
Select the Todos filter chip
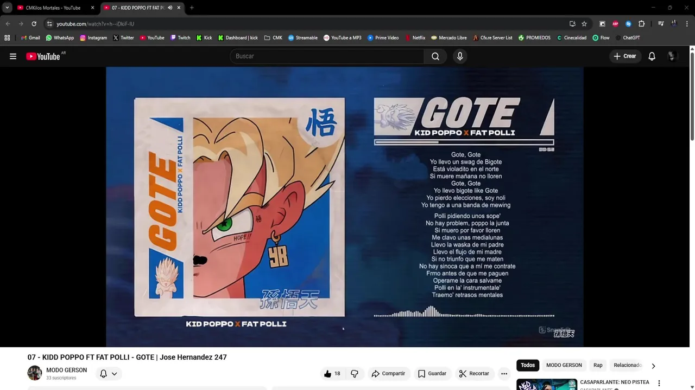coord(528,366)
